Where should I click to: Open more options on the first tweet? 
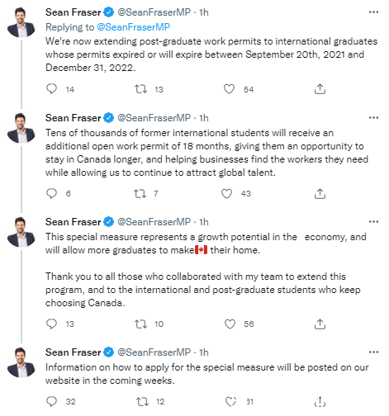[x=373, y=12]
